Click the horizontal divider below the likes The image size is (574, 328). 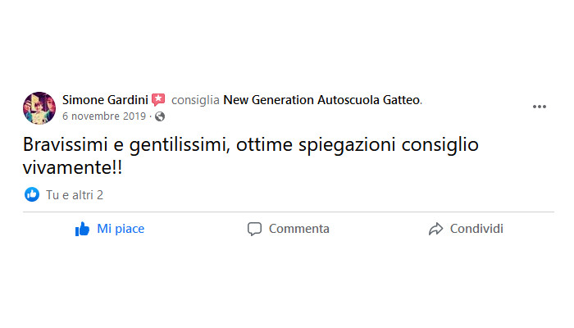pyautogui.click(x=289, y=212)
